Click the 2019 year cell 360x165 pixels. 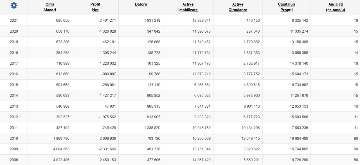tap(14, 42)
